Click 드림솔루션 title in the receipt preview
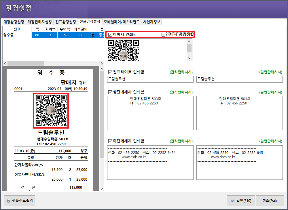Image resolution: width=288 pixels, height=210 pixels. (51, 132)
